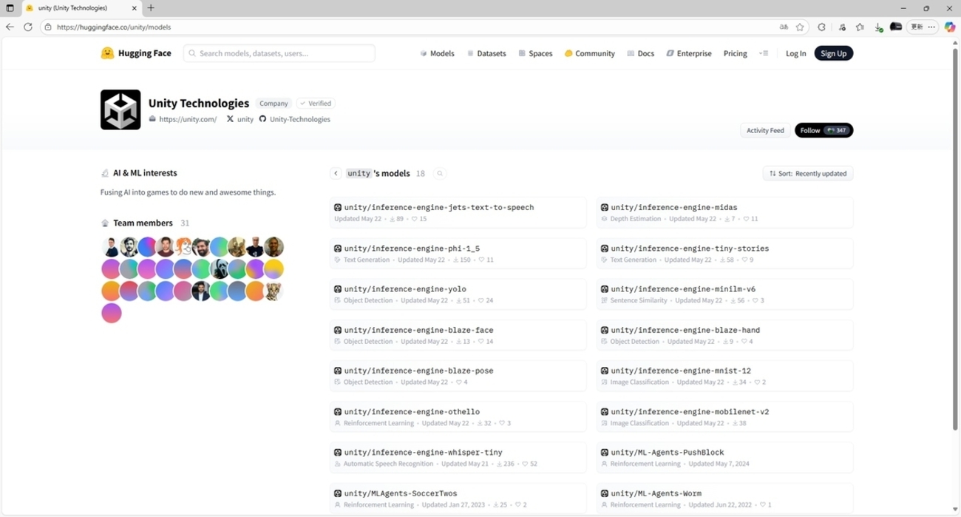Bookmark page with the star icon

(800, 27)
